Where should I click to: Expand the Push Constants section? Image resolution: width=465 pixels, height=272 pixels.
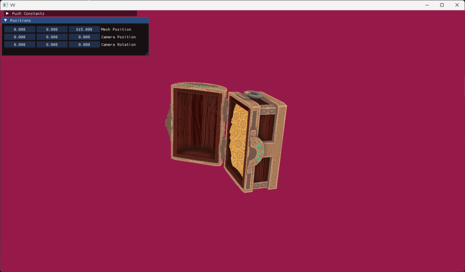[7, 14]
